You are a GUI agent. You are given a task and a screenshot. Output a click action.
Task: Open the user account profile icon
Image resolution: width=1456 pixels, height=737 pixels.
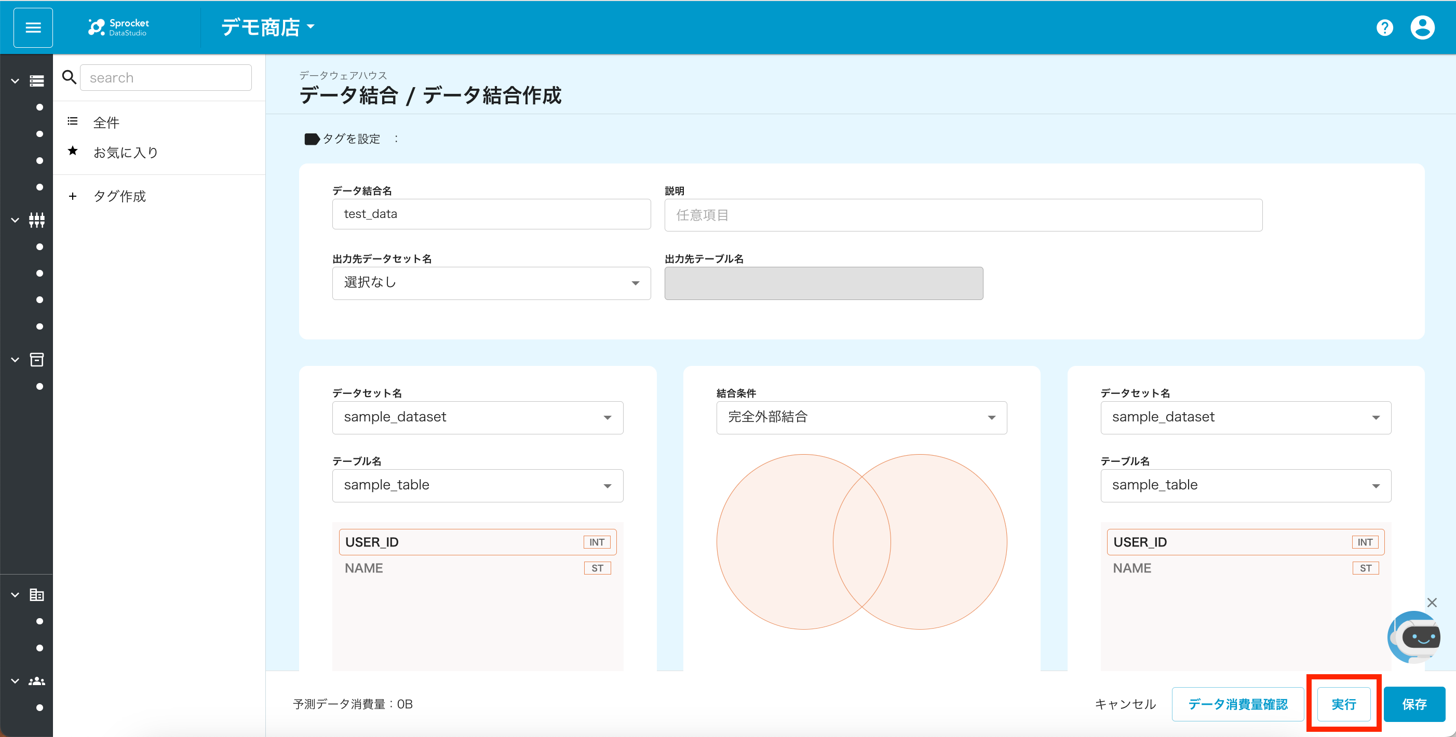1422,28
